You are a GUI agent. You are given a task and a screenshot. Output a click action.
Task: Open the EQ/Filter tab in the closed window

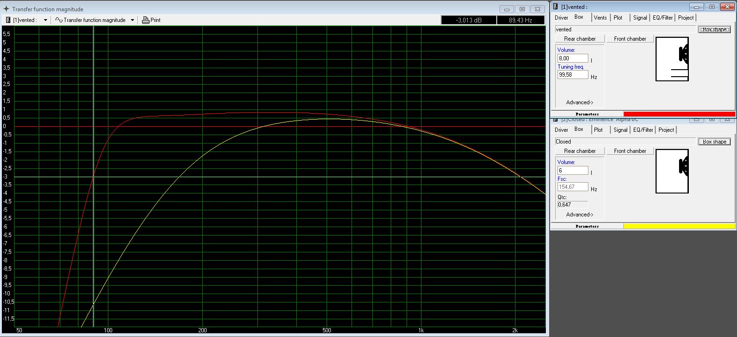[643, 130]
